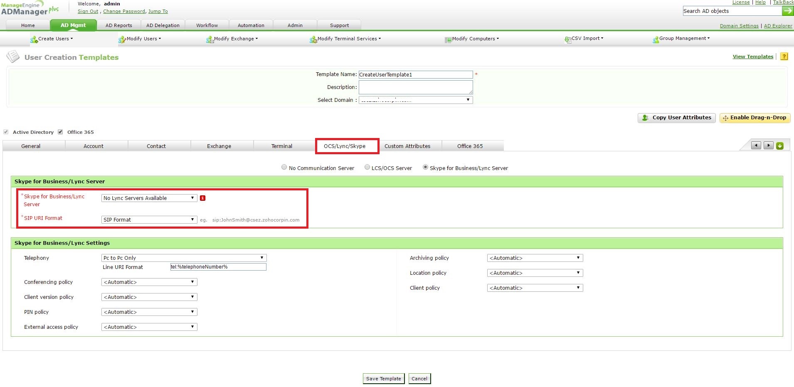Viewport: 794px width, 387px height.
Task: Go to the Home tab
Action: tap(28, 25)
